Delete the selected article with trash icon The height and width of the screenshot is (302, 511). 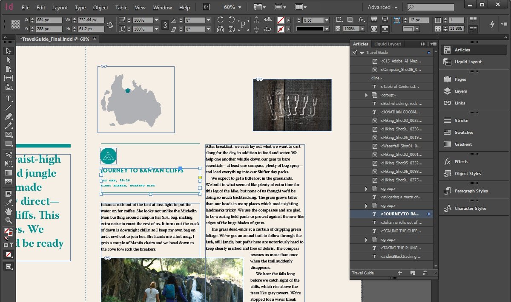coord(425,273)
